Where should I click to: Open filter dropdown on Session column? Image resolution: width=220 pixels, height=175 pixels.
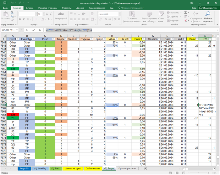pyautogui.click(x=159, y=39)
